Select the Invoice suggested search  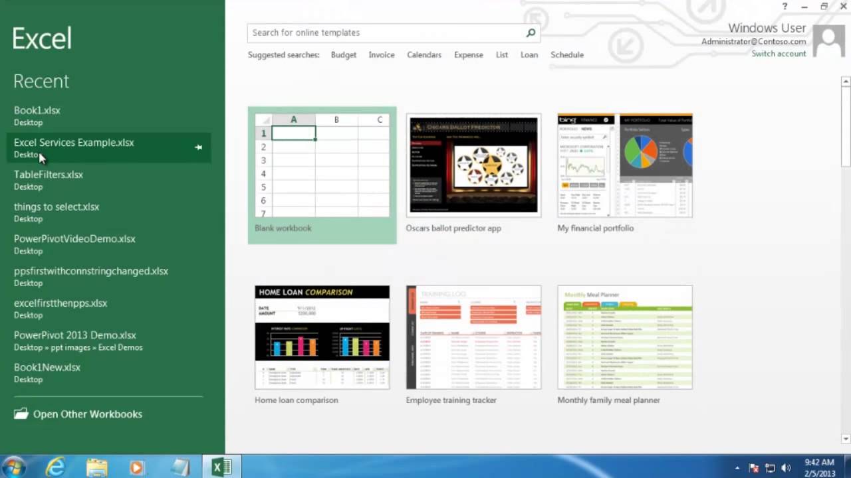382,55
